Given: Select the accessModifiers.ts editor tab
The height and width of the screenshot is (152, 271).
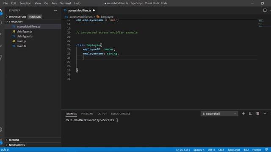Looking at the screenshot, I should click(79, 11).
